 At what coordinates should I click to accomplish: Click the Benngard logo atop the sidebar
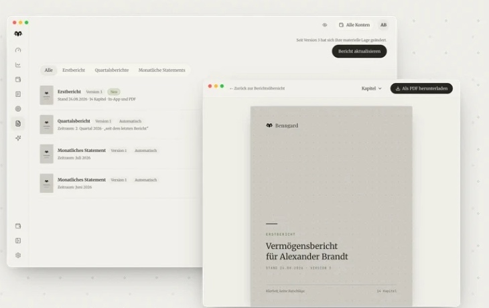[x=18, y=33]
